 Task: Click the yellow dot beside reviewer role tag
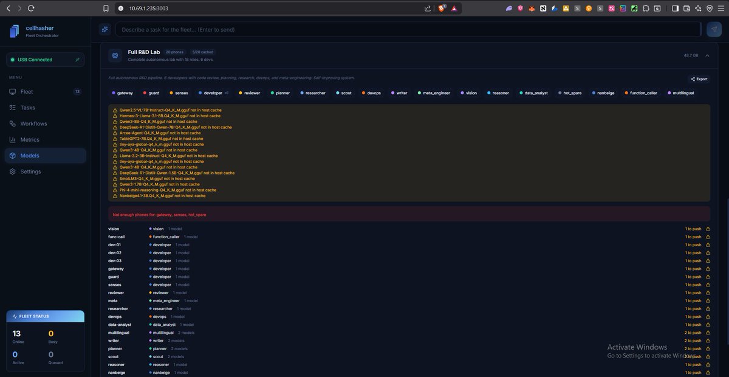[x=241, y=93]
